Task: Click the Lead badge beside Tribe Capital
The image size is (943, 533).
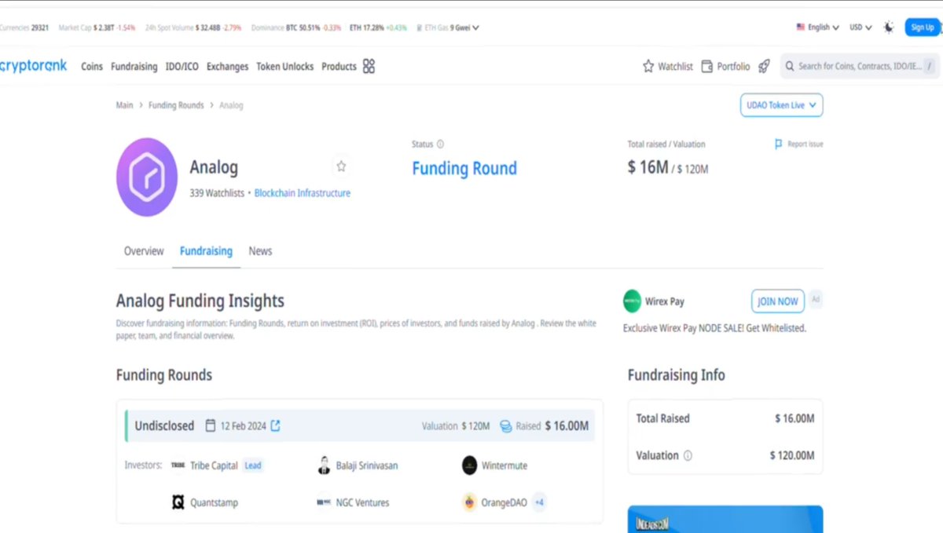Action: (x=253, y=465)
